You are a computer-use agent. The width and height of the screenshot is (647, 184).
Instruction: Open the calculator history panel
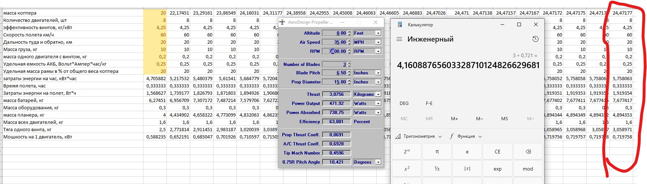click(535, 39)
